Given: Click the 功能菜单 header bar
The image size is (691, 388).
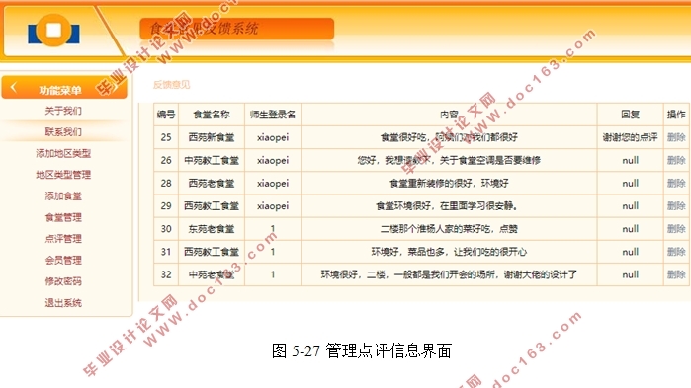Looking at the screenshot, I should pyautogui.click(x=64, y=88).
